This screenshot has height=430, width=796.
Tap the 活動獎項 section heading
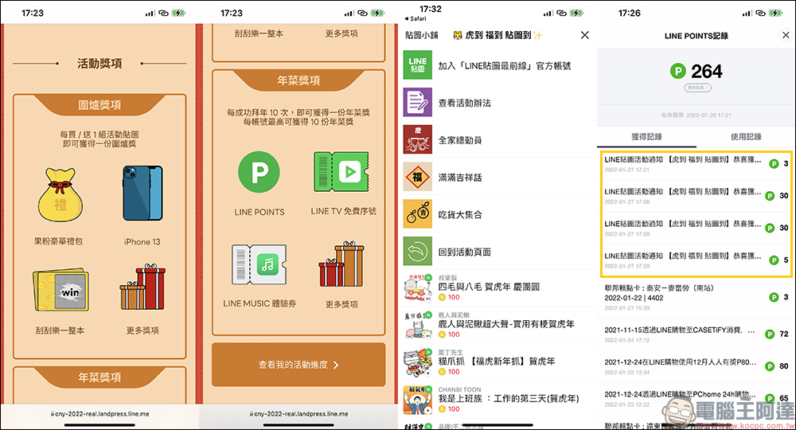(x=99, y=64)
